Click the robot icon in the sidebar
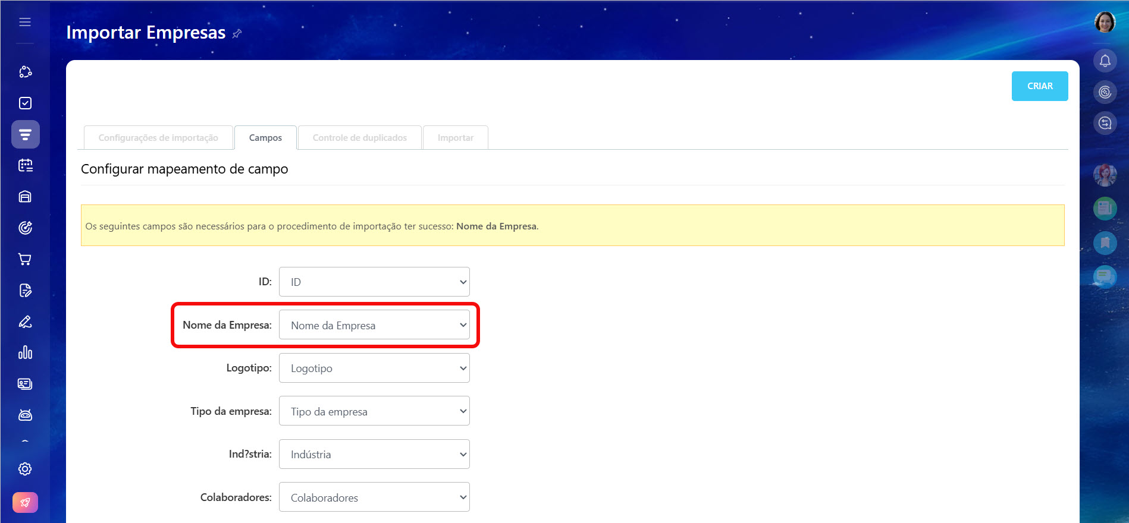1129x523 pixels. coord(25,415)
